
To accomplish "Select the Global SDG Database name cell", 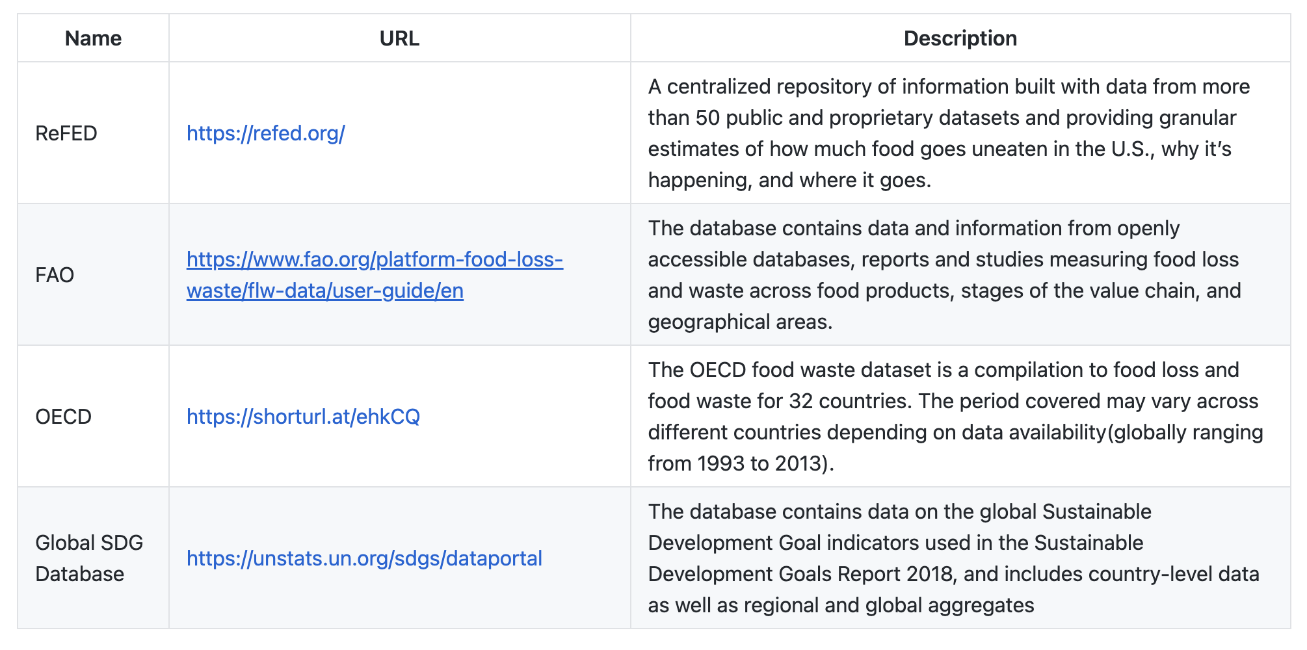I will click(x=89, y=558).
